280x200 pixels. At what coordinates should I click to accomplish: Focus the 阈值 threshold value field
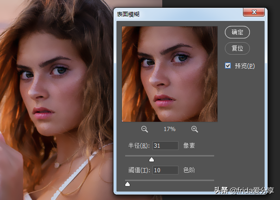pyautogui.click(x=165, y=170)
